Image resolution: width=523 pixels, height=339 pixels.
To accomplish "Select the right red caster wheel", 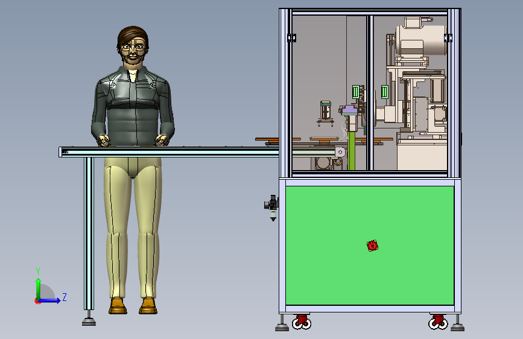I will [x=438, y=322].
